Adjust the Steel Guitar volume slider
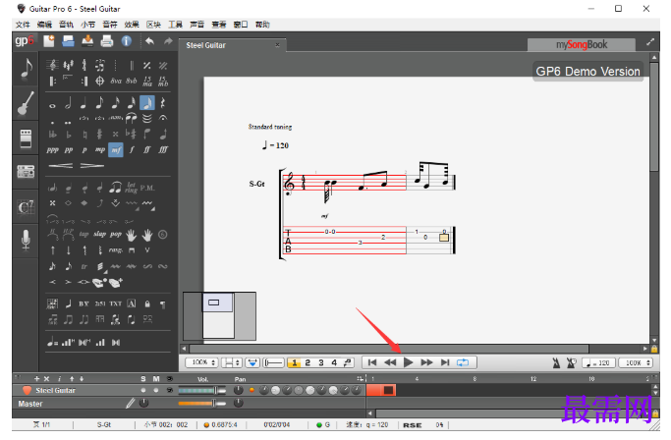Image resolution: width=671 pixels, height=440 pixels. pyautogui.click(x=202, y=390)
